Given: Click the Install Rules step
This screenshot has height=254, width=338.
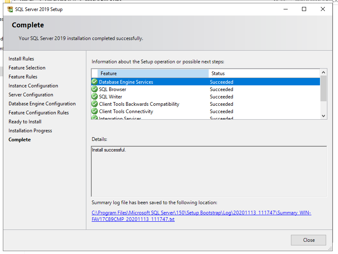Looking at the screenshot, I should click(x=21, y=59).
